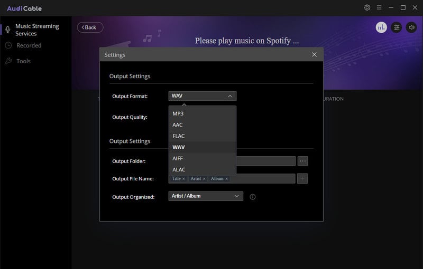Click the Output Quality label
The height and width of the screenshot is (269, 423).
[x=130, y=117]
